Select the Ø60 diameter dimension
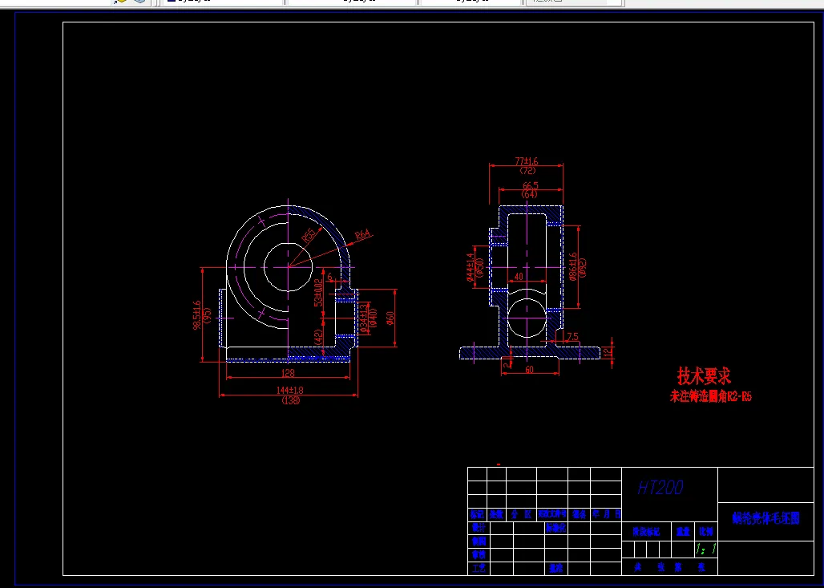This screenshot has width=824, height=588. coord(390,318)
